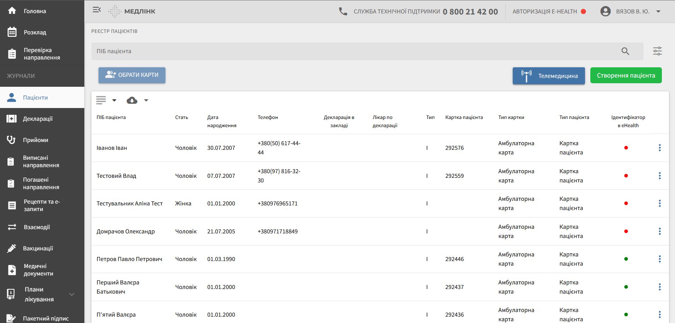Expand the Плани лікування sidebar section

72,294
